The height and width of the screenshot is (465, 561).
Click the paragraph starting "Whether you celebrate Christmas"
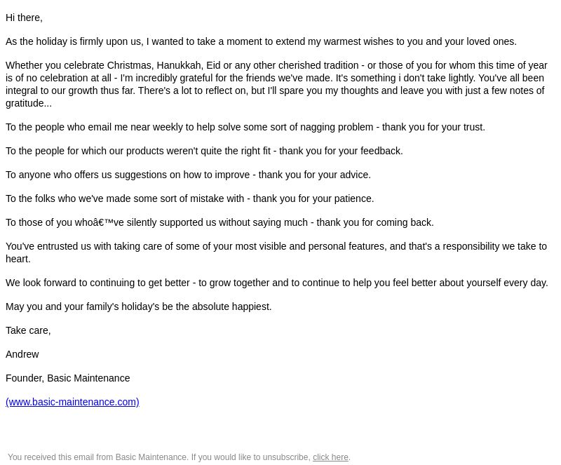276,84
